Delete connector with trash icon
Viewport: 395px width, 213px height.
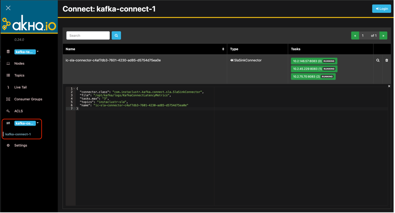tap(387, 60)
